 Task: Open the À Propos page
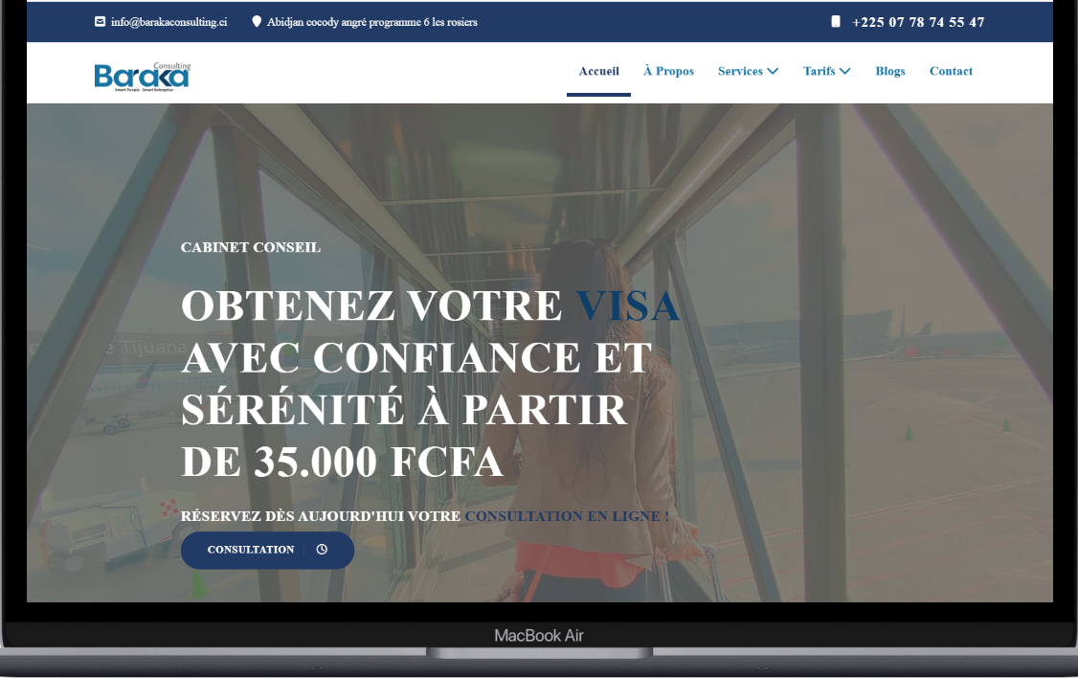(x=668, y=71)
